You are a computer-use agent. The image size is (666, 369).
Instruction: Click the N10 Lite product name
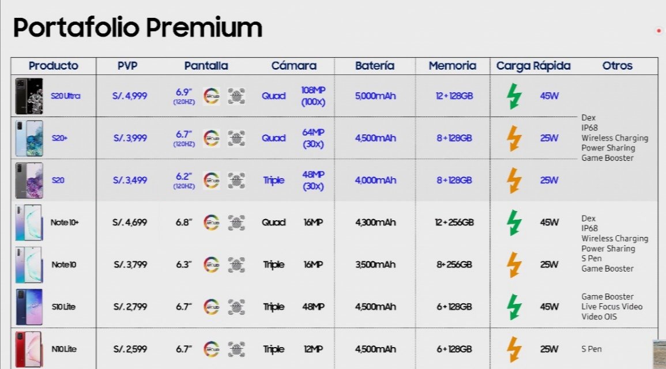click(x=63, y=349)
